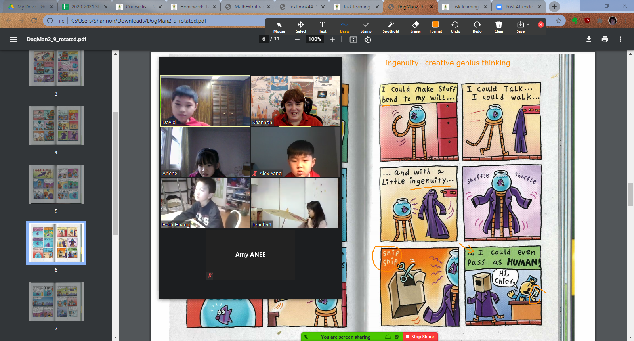634x341 pixels.
Task: Open the Stamp annotation tool
Action: coord(366,27)
